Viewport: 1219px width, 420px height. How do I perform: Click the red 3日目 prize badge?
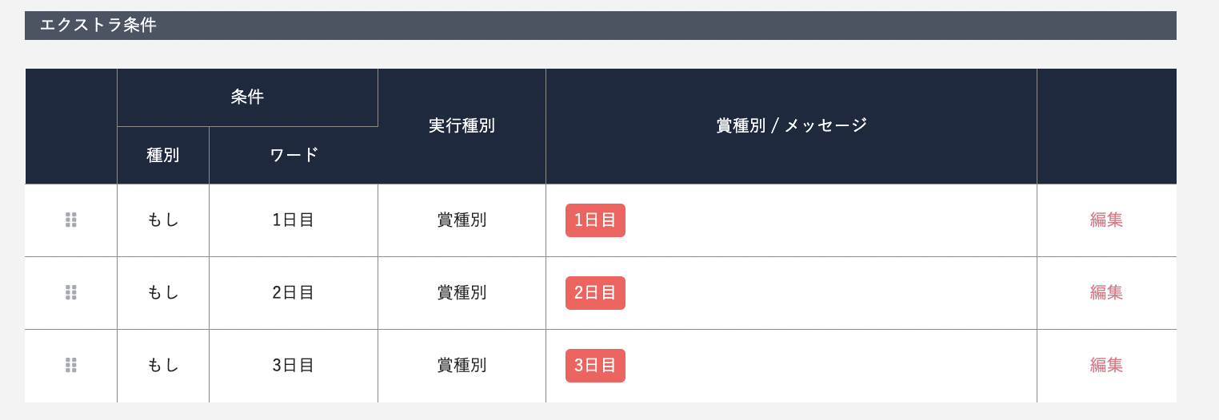(x=595, y=366)
